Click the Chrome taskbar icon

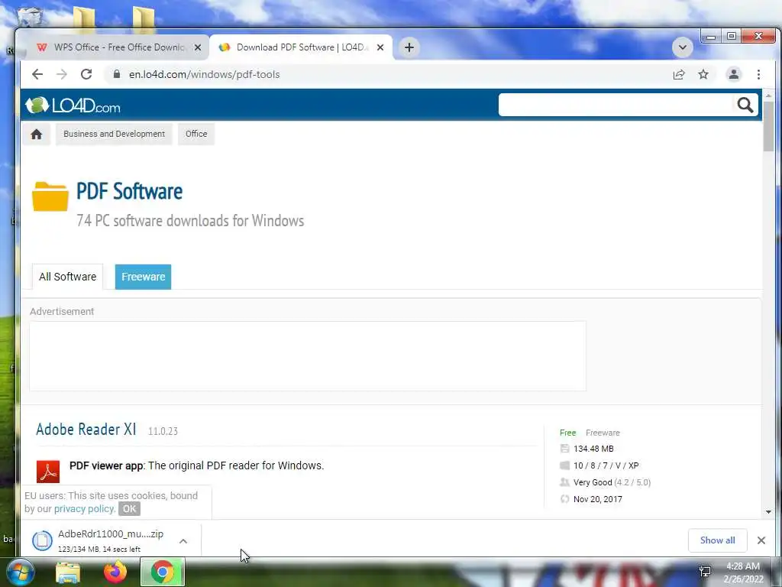162,572
